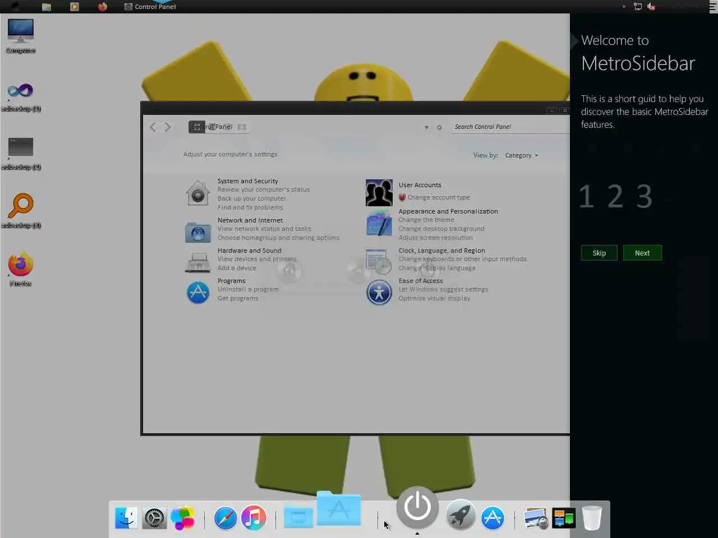
Task: Open file explorer icon in top taskbar
Action: 47,7
